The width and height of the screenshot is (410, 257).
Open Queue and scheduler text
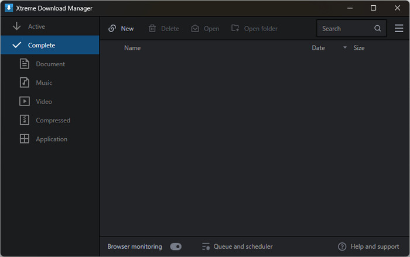[243, 246]
